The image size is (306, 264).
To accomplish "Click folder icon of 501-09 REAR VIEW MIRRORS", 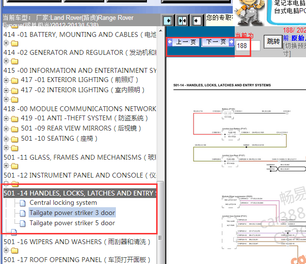I will tap(15, 129).
